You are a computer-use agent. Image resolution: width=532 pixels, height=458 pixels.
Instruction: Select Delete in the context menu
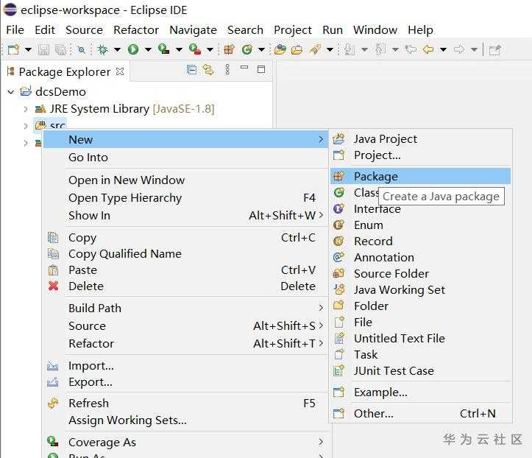pyautogui.click(x=185, y=286)
